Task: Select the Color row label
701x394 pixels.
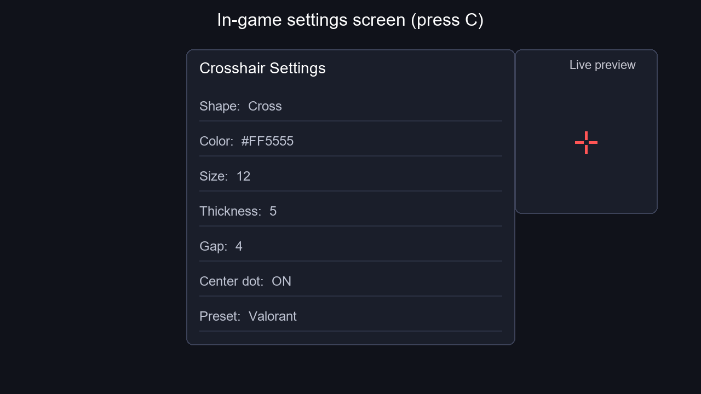Action: 216,141
